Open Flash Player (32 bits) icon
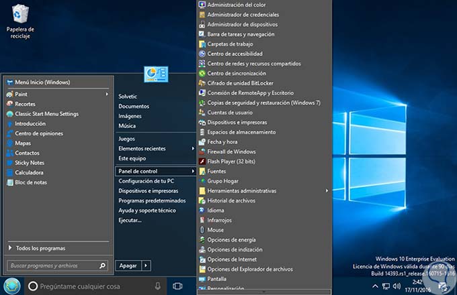 202,162
